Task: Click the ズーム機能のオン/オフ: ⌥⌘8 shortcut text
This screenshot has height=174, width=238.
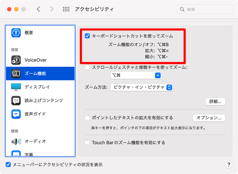Action: [x=138, y=45]
